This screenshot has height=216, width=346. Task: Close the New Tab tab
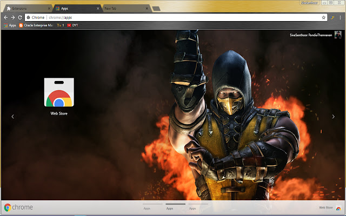coord(147,9)
